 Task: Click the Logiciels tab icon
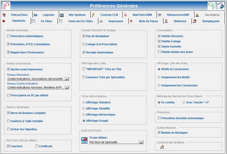35,15
